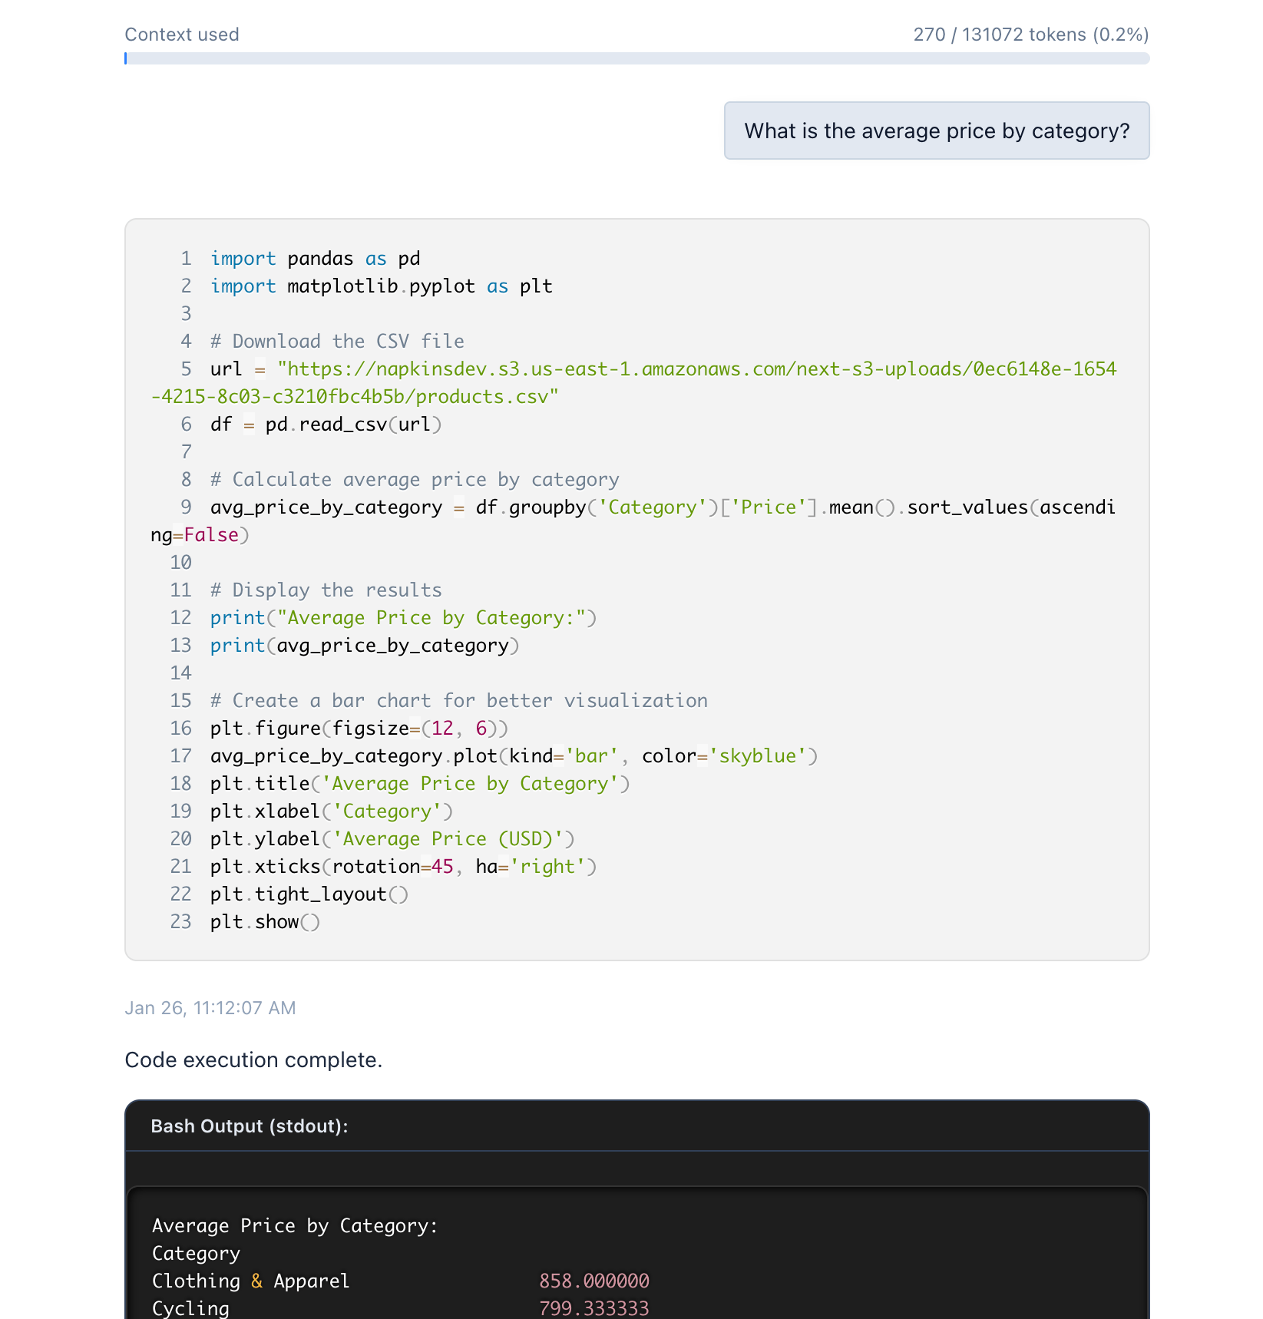Screen dimensions: 1263x1319
Task: Click the 'Average Price by Category:' output line
Action: 295,1226
